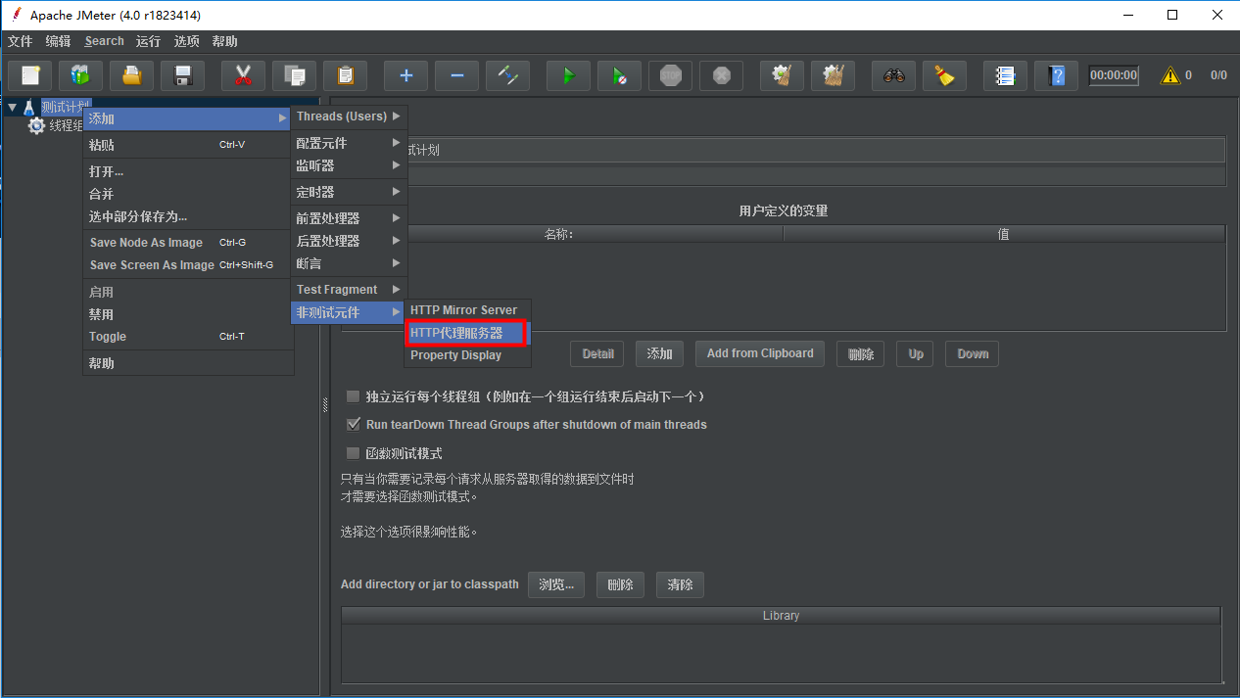This screenshot has height=698, width=1240.
Task: Click the Copy icon in toolbar
Action: coord(295,75)
